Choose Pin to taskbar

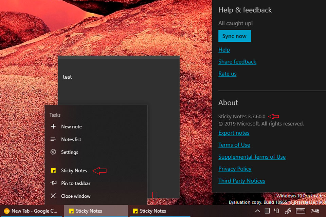(x=96, y=183)
